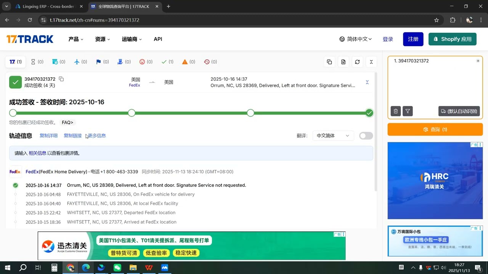The image size is (488, 274).
Task: Open a new browser tab
Action: point(169,6)
